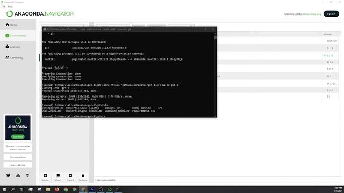
Task: Click the taskbar clock
Action: [338, 189]
